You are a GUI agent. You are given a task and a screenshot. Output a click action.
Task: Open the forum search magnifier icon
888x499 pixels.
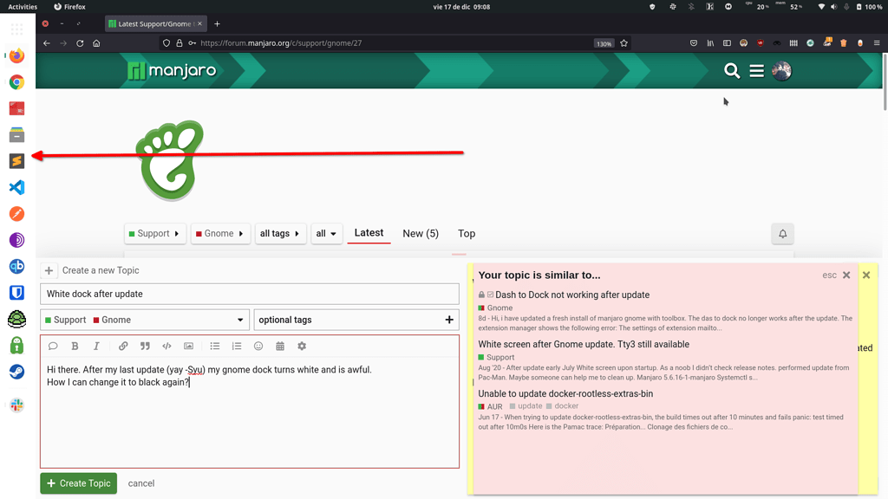pyautogui.click(x=732, y=71)
